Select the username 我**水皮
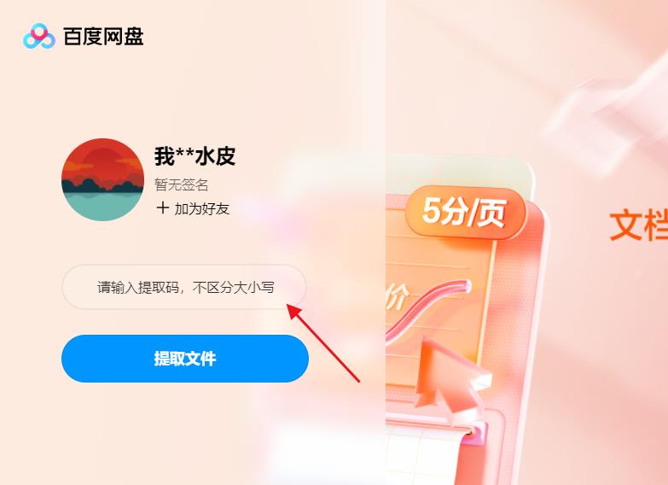 pyautogui.click(x=195, y=155)
